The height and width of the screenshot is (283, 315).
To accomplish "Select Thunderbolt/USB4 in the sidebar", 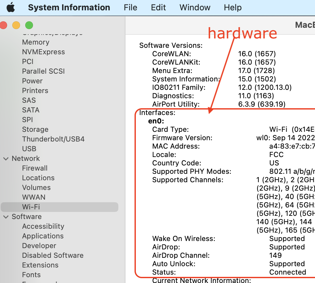I will [53, 139].
